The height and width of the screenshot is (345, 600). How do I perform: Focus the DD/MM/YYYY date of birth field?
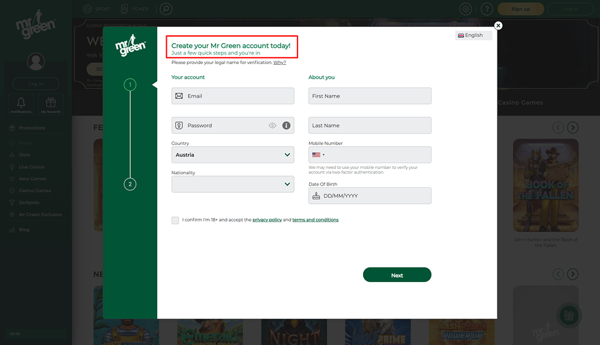tap(370, 196)
